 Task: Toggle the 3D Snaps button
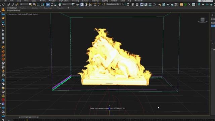point(87,4)
